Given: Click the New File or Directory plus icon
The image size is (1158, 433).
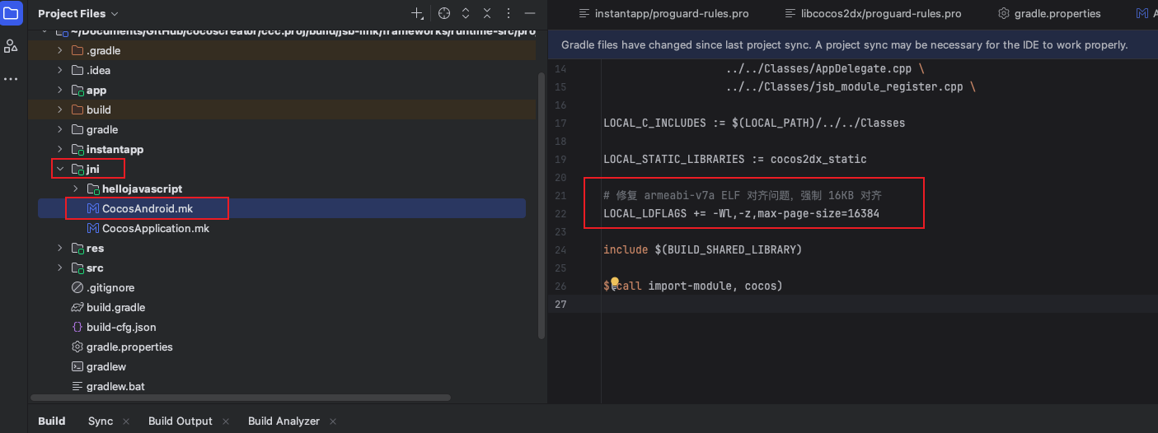Looking at the screenshot, I should (x=418, y=14).
